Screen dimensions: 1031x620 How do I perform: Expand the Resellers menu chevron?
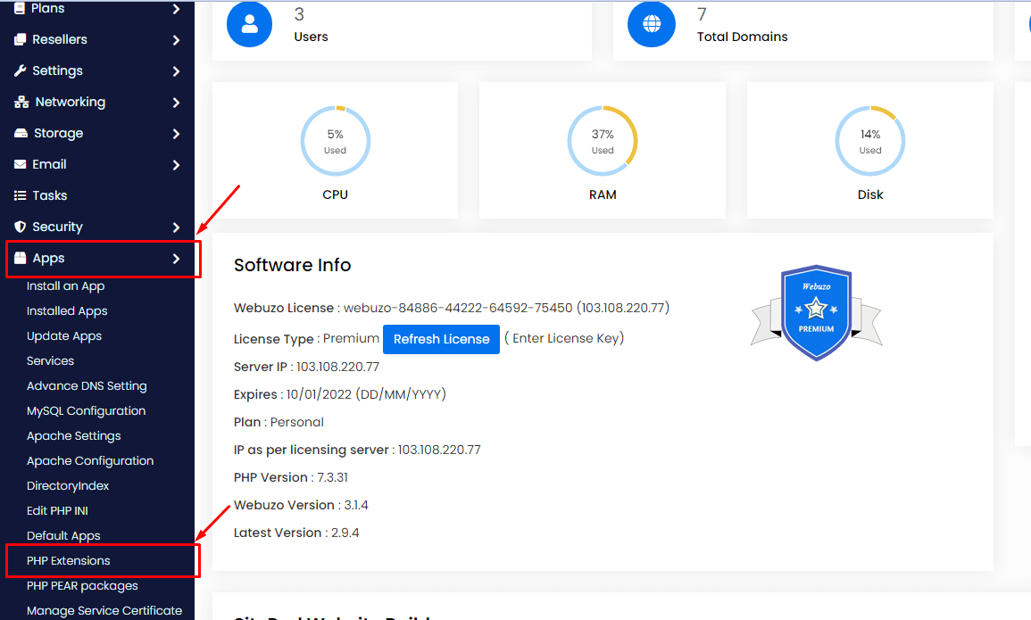click(176, 40)
